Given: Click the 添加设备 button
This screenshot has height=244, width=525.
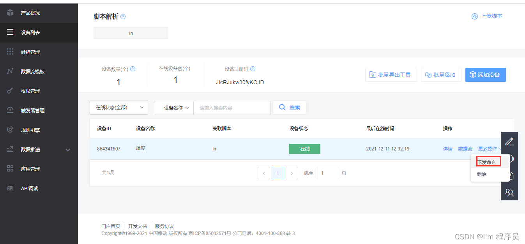Looking at the screenshot, I should pyautogui.click(x=485, y=74).
